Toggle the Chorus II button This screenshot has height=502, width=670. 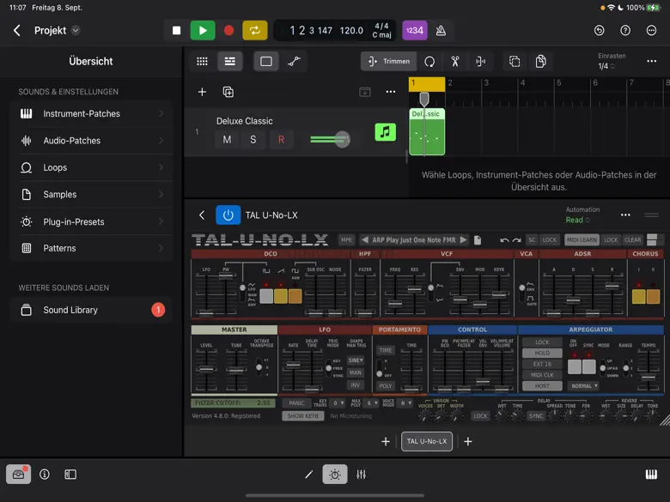[x=653, y=296]
